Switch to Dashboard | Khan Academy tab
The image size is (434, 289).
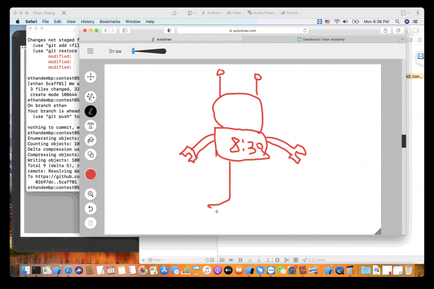(x=321, y=39)
